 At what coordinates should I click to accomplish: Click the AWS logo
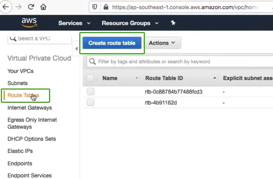pos(29,23)
